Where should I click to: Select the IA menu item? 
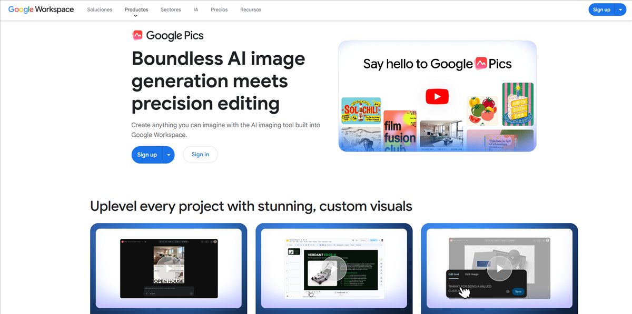click(x=196, y=9)
